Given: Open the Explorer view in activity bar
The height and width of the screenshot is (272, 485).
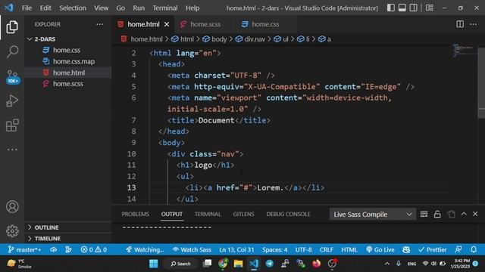Looking at the screenshot, I should (12, 27).
